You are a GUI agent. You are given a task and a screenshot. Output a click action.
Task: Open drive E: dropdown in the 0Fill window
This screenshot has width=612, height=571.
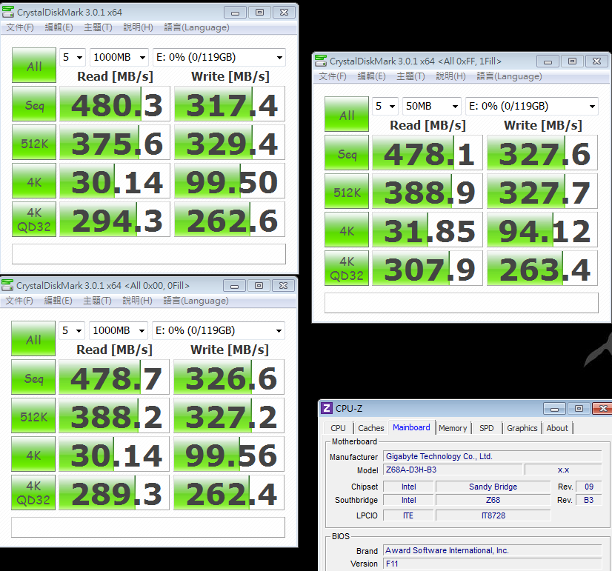(219, 331)
